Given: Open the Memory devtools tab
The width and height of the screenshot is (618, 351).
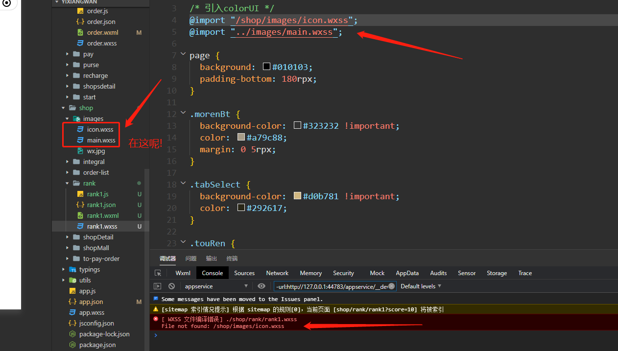Looking at the screenshot, I should [x=311, y=273].
